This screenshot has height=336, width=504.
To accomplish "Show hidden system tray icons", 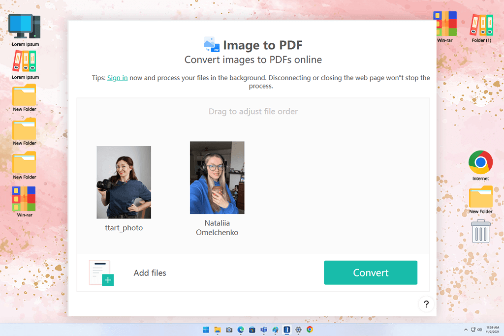I will pos(466,330).
